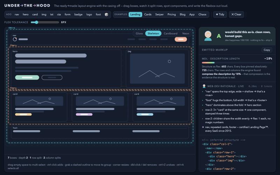Viewport: 280px width, 175px height.
Task: Click the Tidy button
Action: click(x=220, y=14)
